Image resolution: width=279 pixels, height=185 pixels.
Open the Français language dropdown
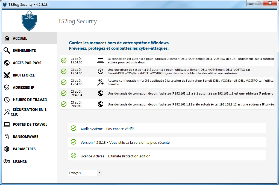pos(85,173)
